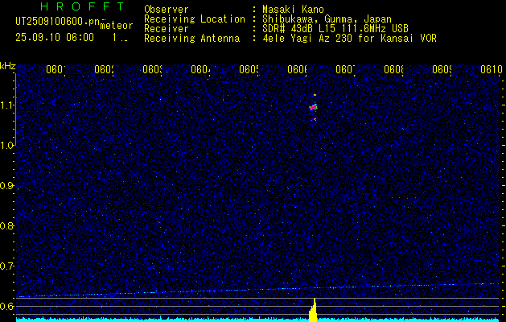Click the cyan noise-level strip at bottom
Viewport: 506px width, 322px height.
(x=257, y=320)
